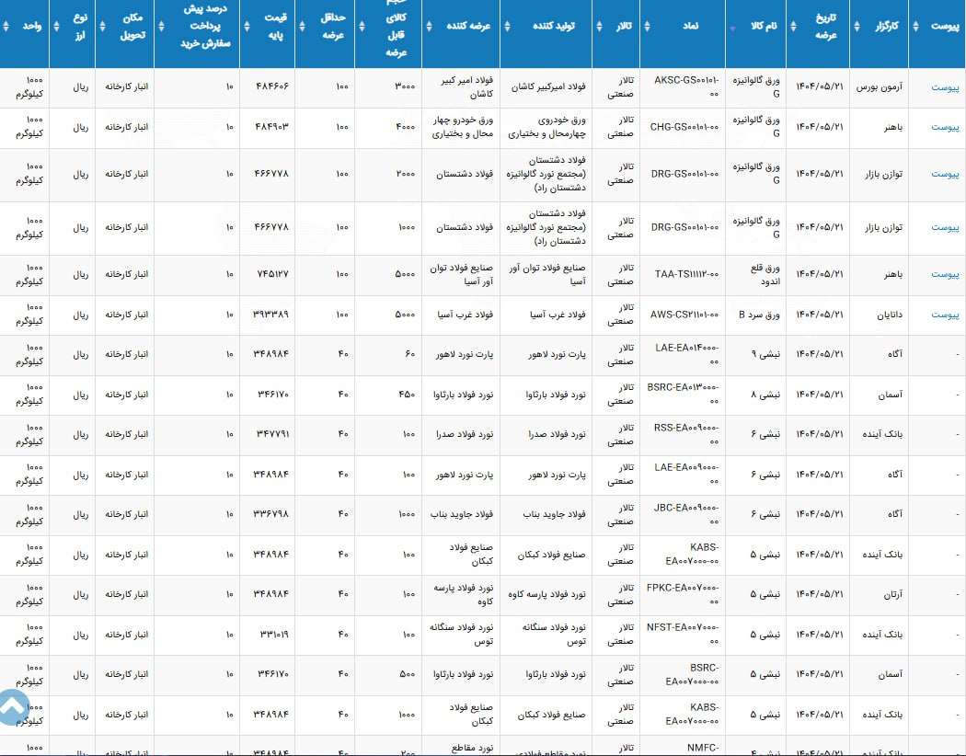This screenshot has width=966, height=756.
Task: Click the sort arrows next to تالار
Action: [600, 26]
